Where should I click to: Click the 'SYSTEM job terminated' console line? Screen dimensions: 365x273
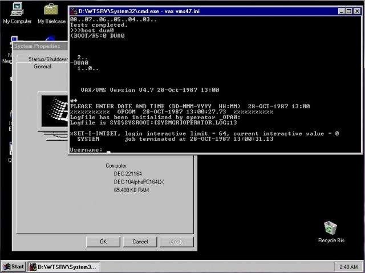coord(175,139)
